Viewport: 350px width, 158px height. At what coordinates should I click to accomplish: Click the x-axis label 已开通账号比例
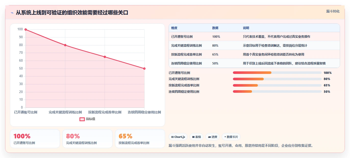(x=26, y=112)
